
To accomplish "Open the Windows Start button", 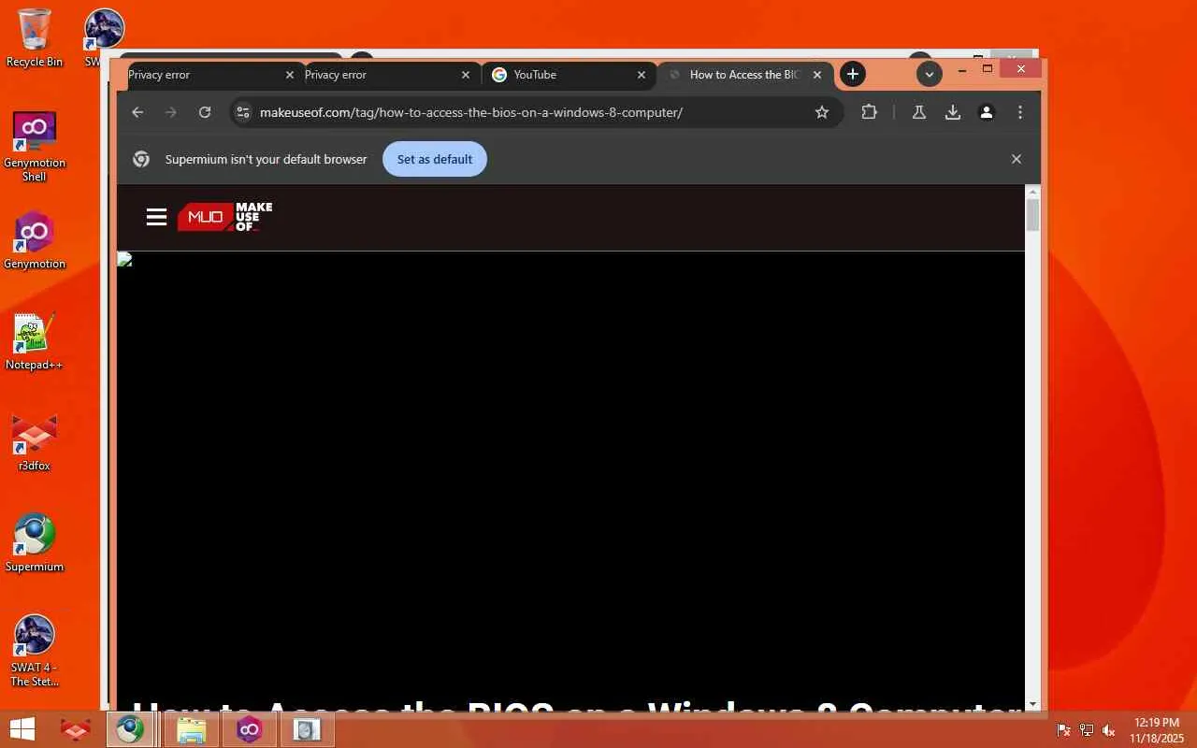I will coord(22,729).
